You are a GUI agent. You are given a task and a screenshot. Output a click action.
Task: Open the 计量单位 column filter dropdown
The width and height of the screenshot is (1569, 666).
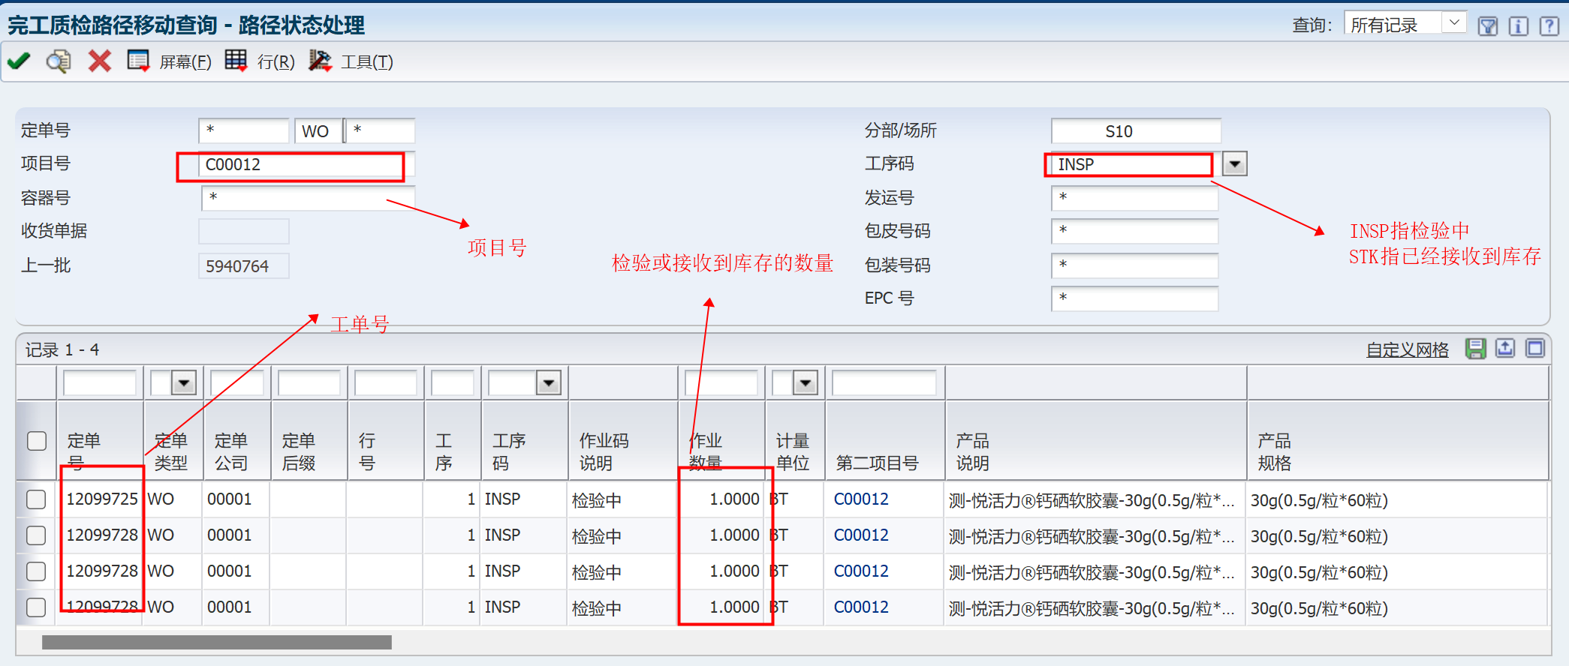tap(806, 383)
